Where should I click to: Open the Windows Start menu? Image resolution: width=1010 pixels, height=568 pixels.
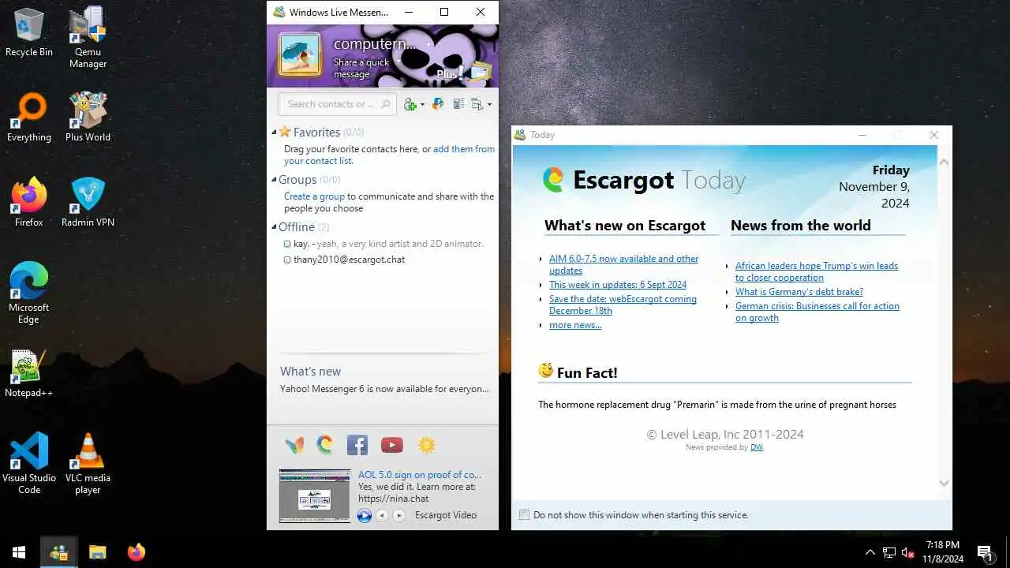pos(19,552)
